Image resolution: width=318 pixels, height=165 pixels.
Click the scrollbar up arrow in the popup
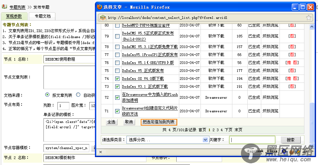(x=312, y=27)
